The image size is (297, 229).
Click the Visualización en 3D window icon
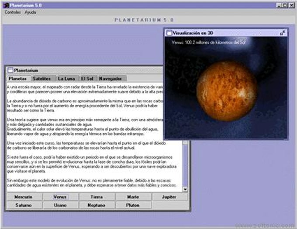[x=169, y=33]
